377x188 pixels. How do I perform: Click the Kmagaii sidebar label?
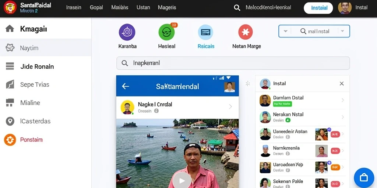(x=34, y=29)
